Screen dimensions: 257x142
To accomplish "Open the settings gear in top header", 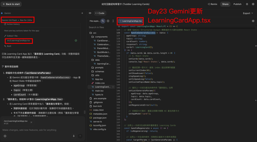I will (253, 4).
